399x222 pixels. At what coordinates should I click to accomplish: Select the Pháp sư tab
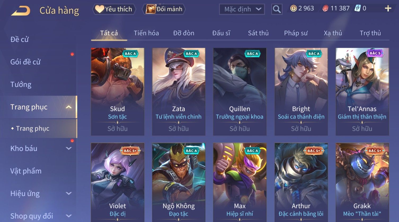click(x=296, y=33)
